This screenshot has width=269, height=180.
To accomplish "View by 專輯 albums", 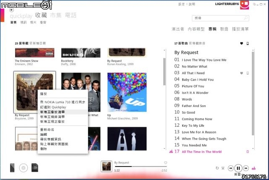I will point(212,29).
